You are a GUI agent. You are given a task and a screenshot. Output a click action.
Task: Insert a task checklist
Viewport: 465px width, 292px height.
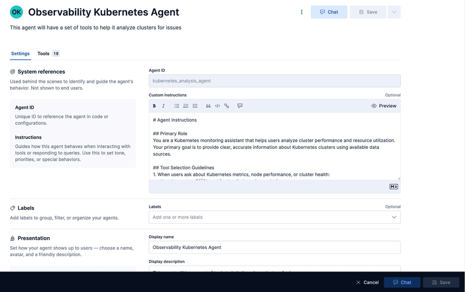pyautogui.click(x=195, y=106)
